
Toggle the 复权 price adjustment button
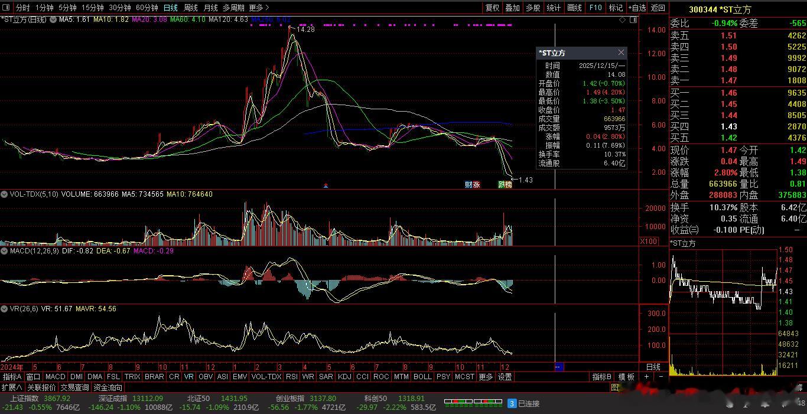pyautogui.click(x=492, y=8)
